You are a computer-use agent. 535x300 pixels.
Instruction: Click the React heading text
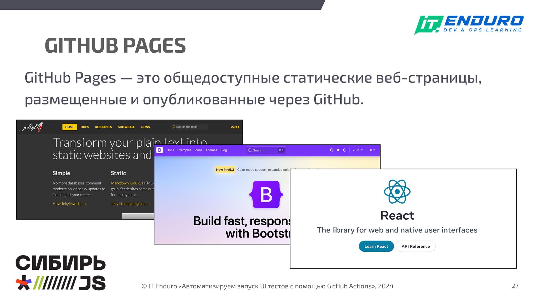pyautogui.click(x=397, y=215)
